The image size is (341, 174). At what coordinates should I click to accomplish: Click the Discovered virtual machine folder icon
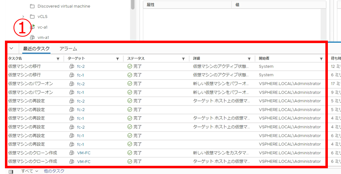(x=32, y=6)
